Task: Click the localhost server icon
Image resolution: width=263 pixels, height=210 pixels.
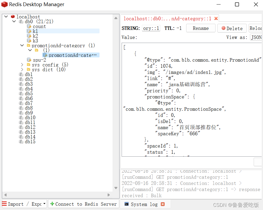Action: (13, 17)
